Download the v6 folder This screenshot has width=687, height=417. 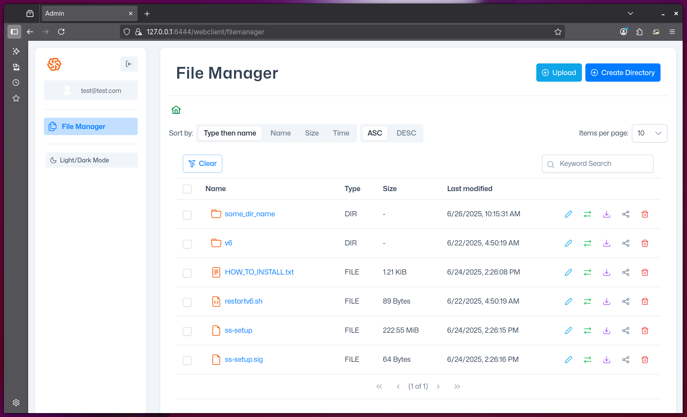coord(607,243)
